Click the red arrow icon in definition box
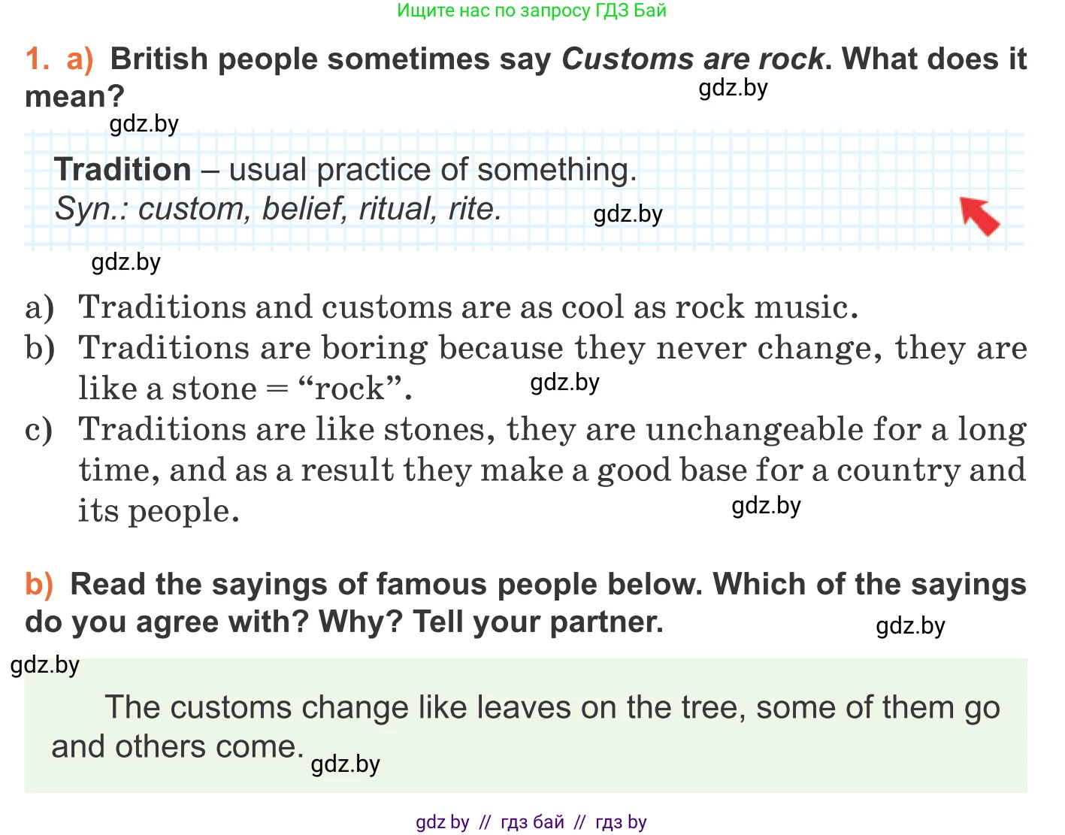 tap(980, 216)
